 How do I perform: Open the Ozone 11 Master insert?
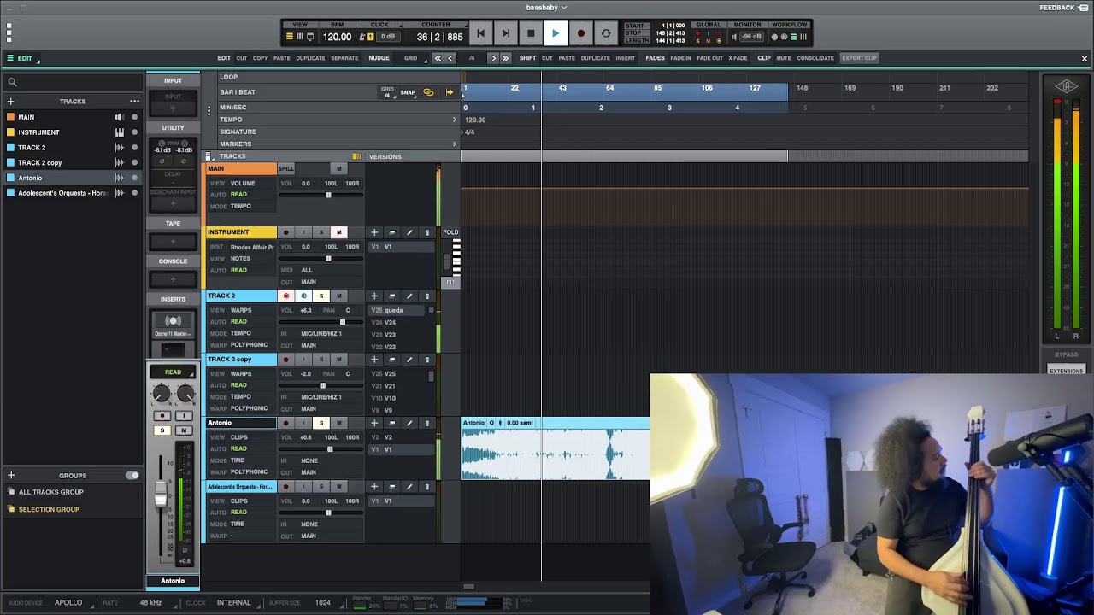[x=173, y=325]
